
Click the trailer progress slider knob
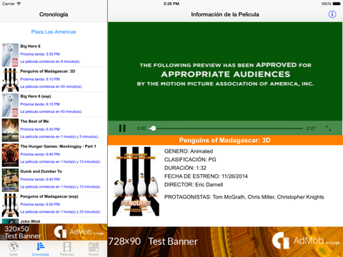[x=154, y=128]
